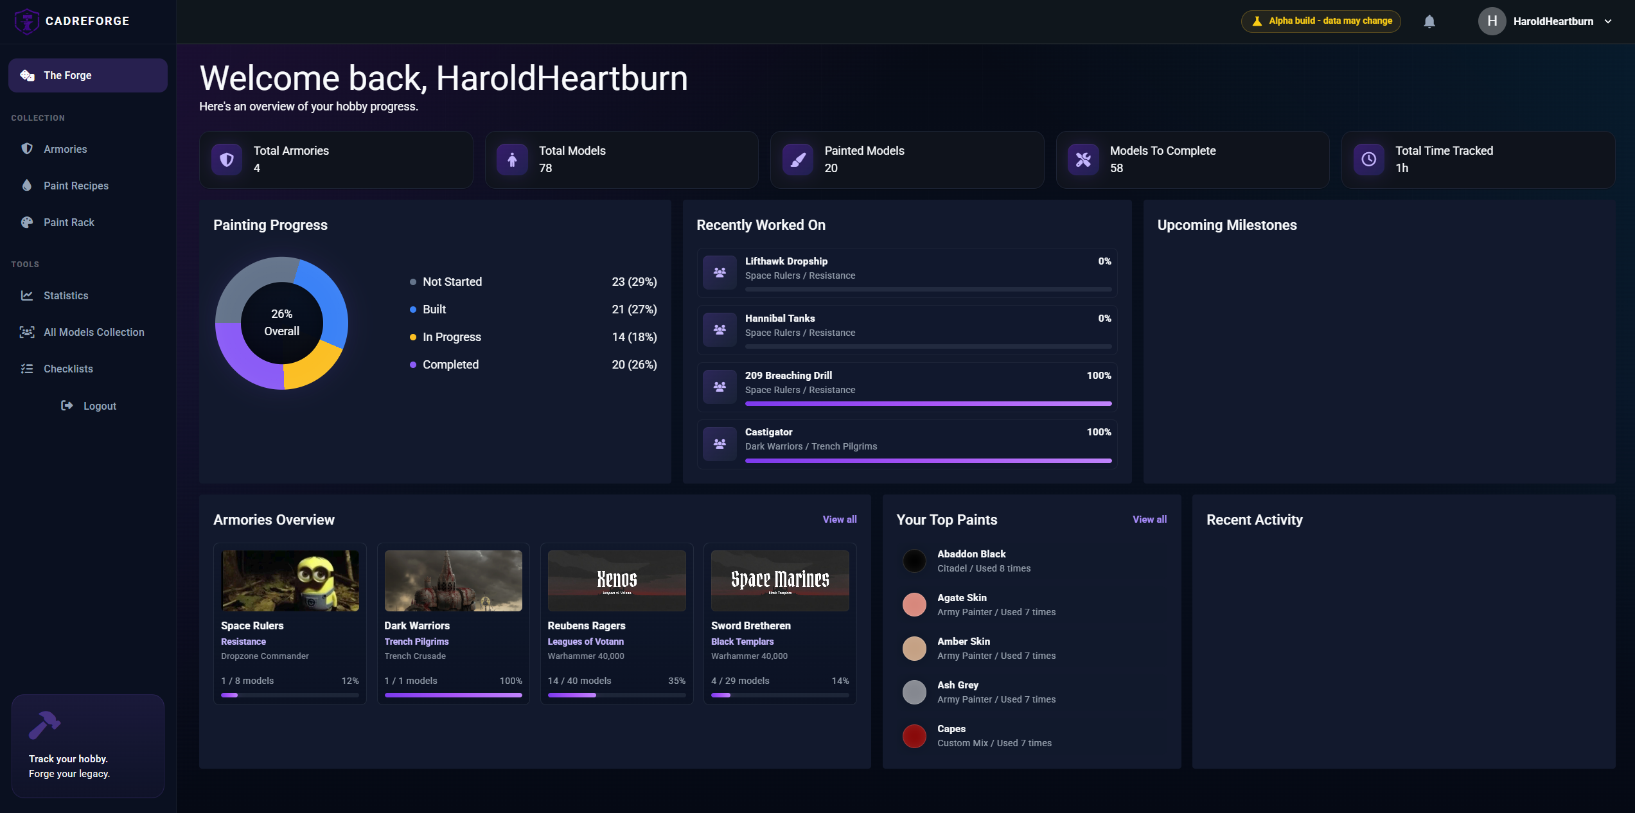The image size is (1635, 813).
Task: Open the notifications bell
Action: 1429,22
